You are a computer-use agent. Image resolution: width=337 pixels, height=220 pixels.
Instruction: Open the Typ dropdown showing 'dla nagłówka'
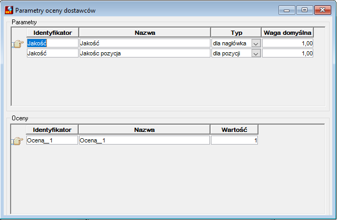pos(256,43)
